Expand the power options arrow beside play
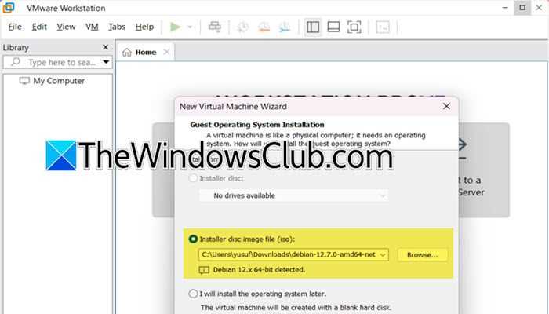The image size is (549, 314). [x=190, y=27]
